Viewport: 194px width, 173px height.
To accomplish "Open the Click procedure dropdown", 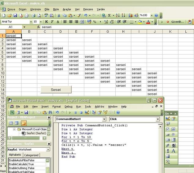I will point(158,119).
